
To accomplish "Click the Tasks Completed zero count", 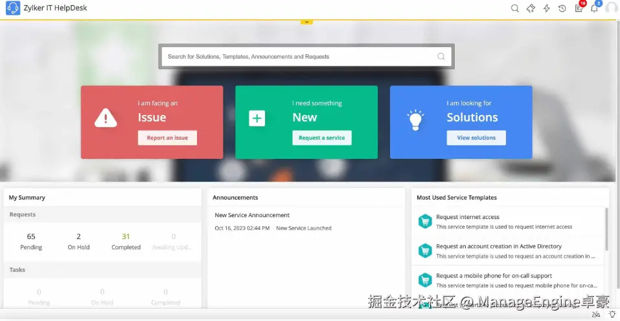I will click(x=165, y=292).
